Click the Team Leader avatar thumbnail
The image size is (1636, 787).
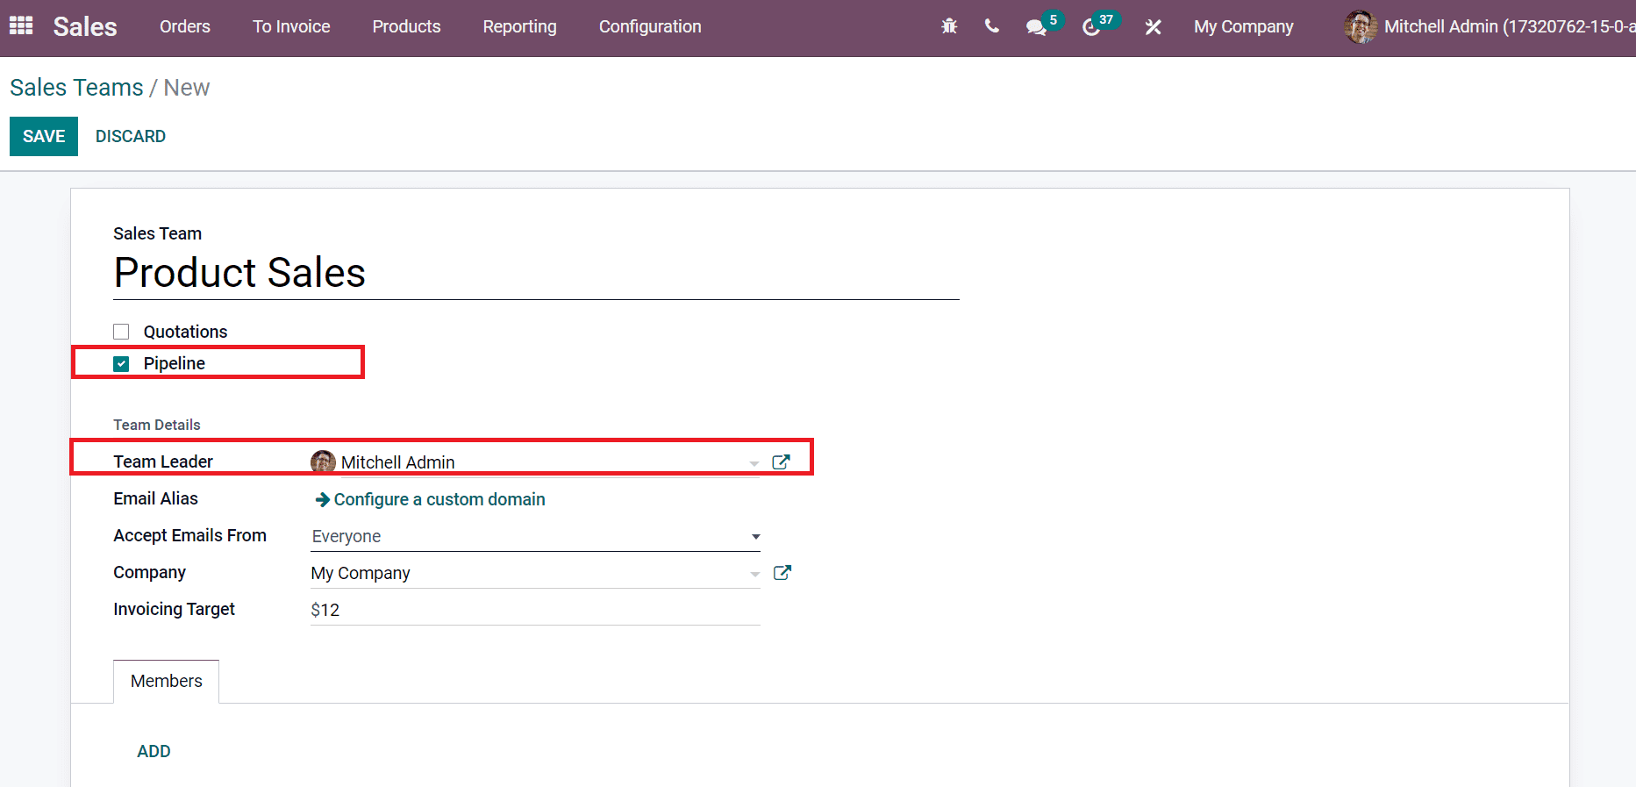[x=323, y=462]
